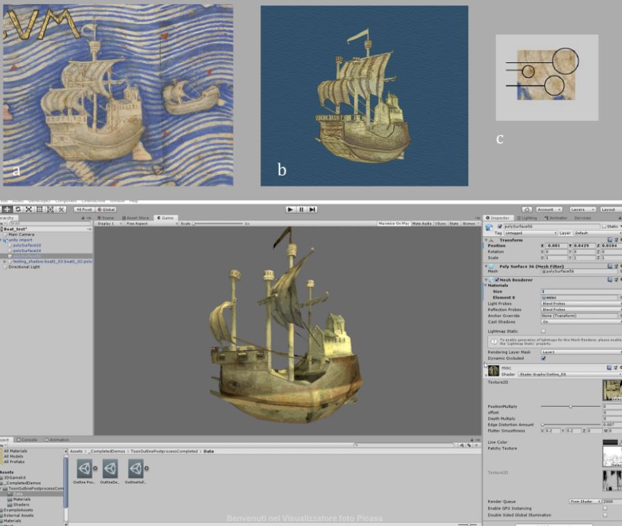
Task: Switch to the Console tab
Action: tap(27, 440)
